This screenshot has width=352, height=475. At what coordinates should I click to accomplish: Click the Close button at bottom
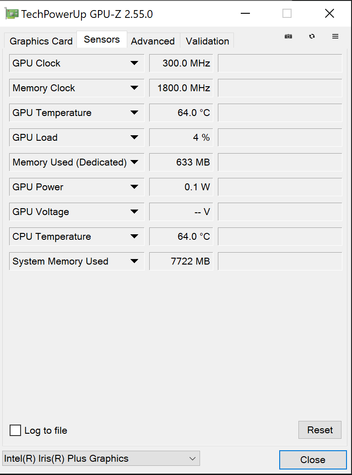click(x=313, y=459)
